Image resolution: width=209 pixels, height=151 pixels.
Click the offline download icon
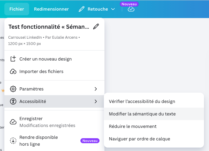pyautogui.click(x=13, y=140)
